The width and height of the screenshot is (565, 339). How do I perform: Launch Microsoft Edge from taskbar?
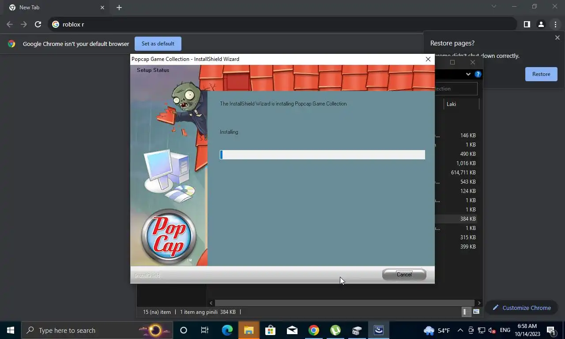click(x=227, y=330)
